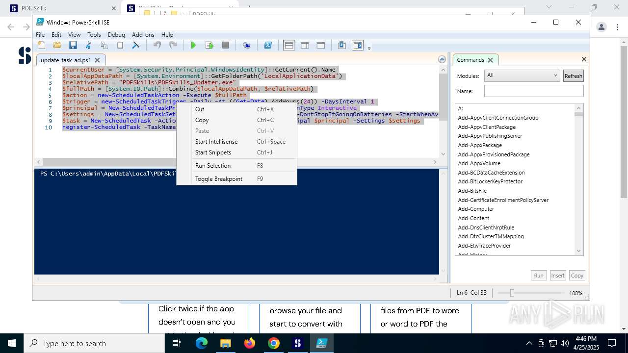Collapse the script pane using the up-arrow button
The width and height of the screenshot is (628, 353).
pos(442,59)
